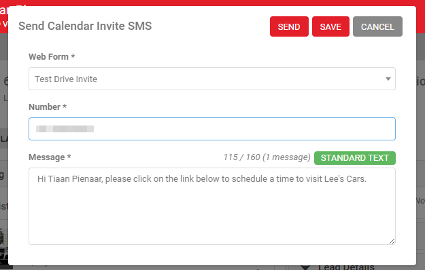Cancel the Send Calendar Invite dialog
The image size is (425, 270).
377,26
